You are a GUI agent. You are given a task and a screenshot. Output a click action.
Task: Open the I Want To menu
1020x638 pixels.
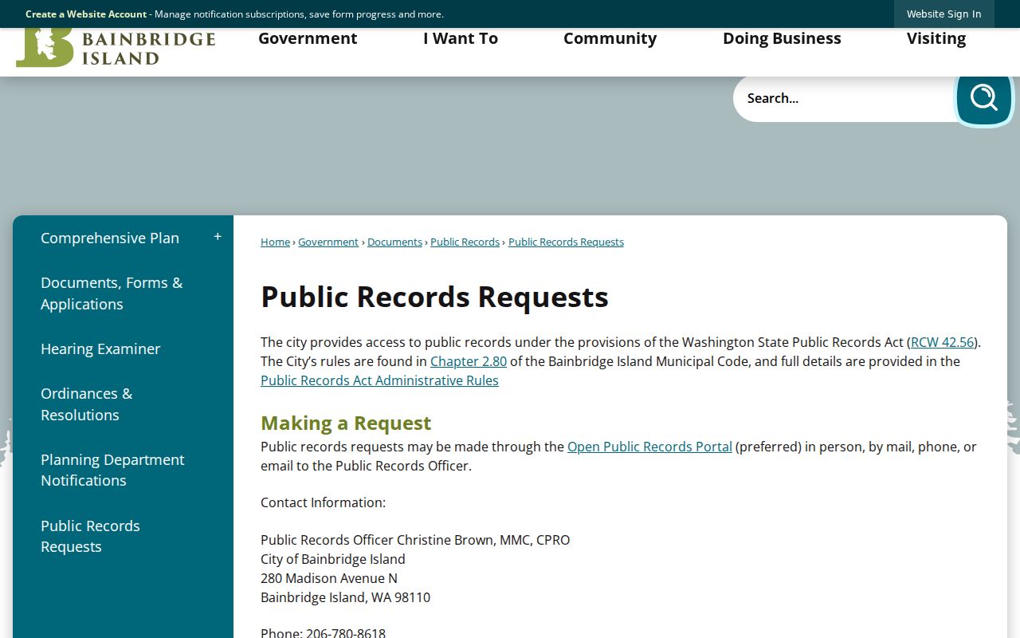click(x=461, y=38)
